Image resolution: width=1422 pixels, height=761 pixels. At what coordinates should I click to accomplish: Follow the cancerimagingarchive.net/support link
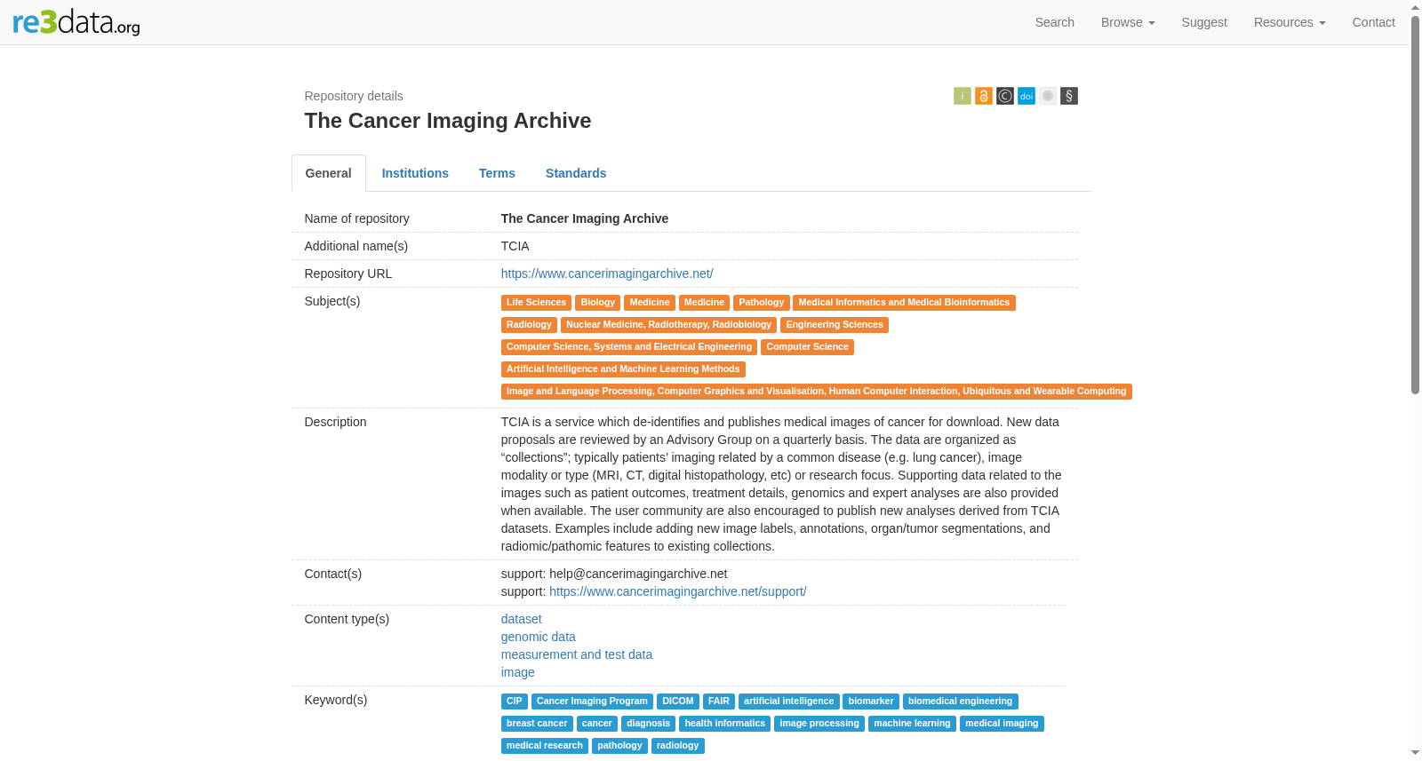point(678,591)
